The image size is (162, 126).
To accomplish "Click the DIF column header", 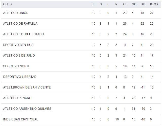I will pyautogui.click(x=143, y=4).
